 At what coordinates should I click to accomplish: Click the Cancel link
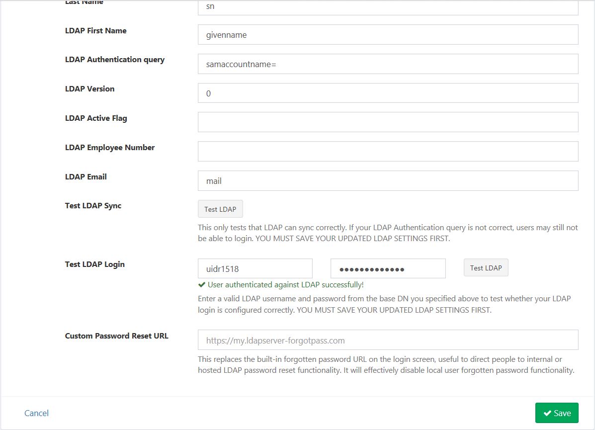click(x=36, y=413)
